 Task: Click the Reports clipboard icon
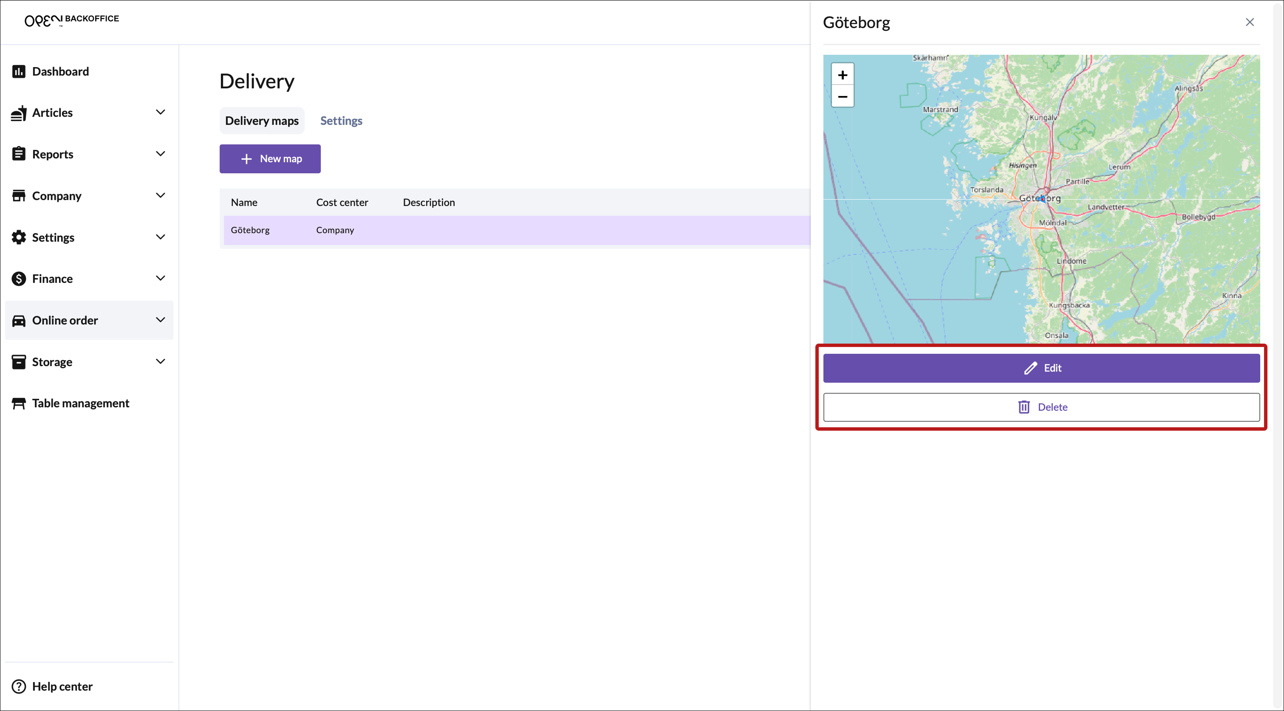click(x=19, y=154)
